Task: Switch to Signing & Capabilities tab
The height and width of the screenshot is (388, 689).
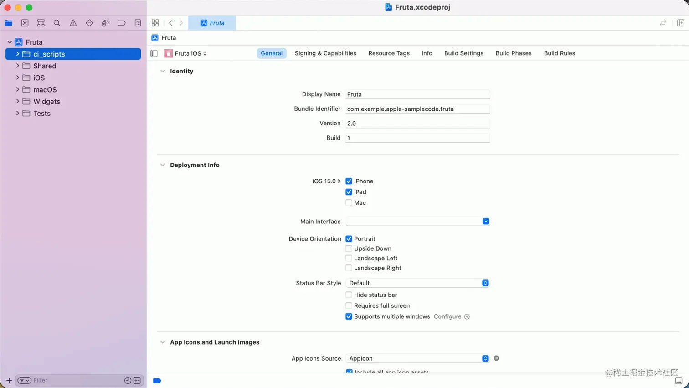Action: coord(325,53)
